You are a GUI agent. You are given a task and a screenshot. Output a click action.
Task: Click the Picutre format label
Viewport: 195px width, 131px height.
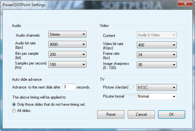(113, 96)
